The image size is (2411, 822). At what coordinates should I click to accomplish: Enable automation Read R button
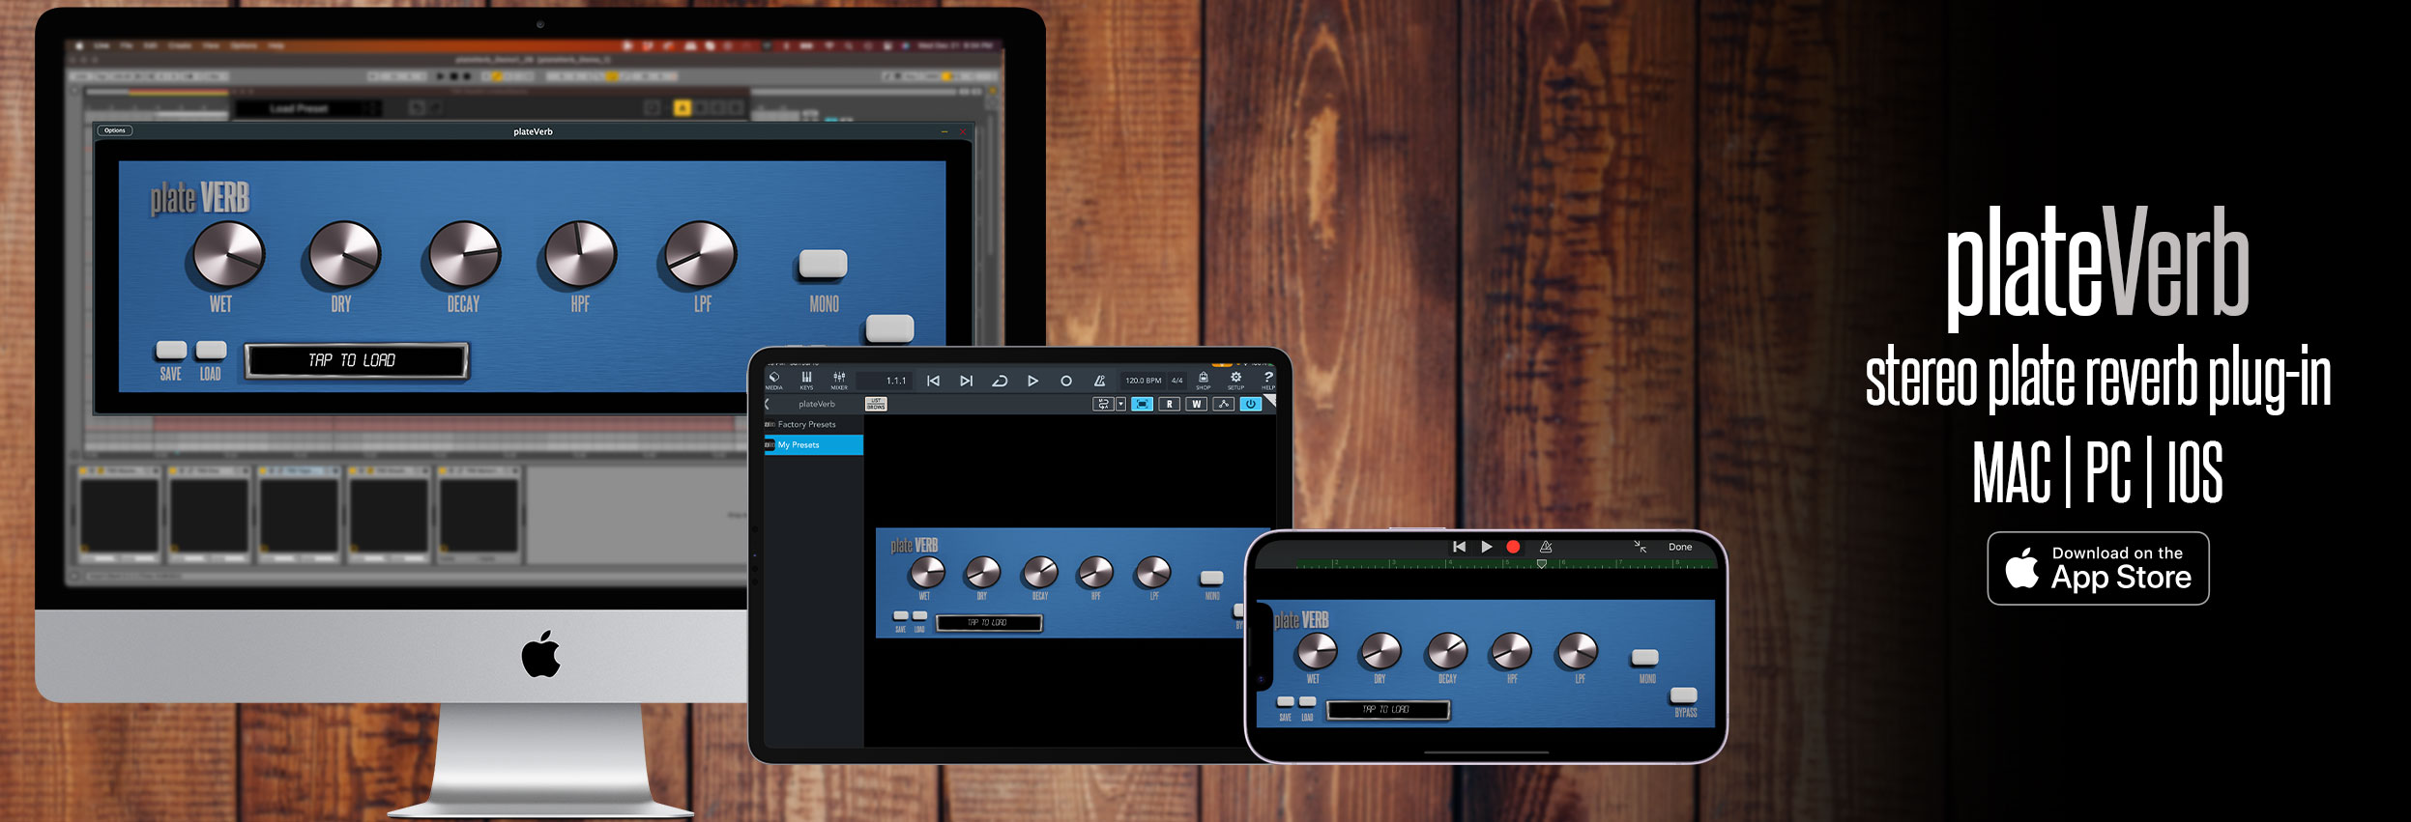1169,404
